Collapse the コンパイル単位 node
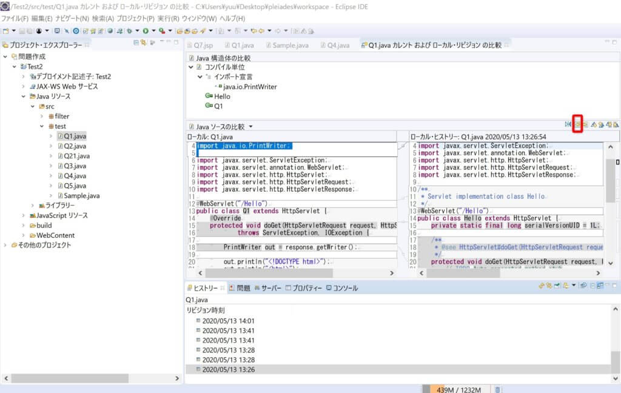This screenshot has height=393, width=621. coord(191,67)
